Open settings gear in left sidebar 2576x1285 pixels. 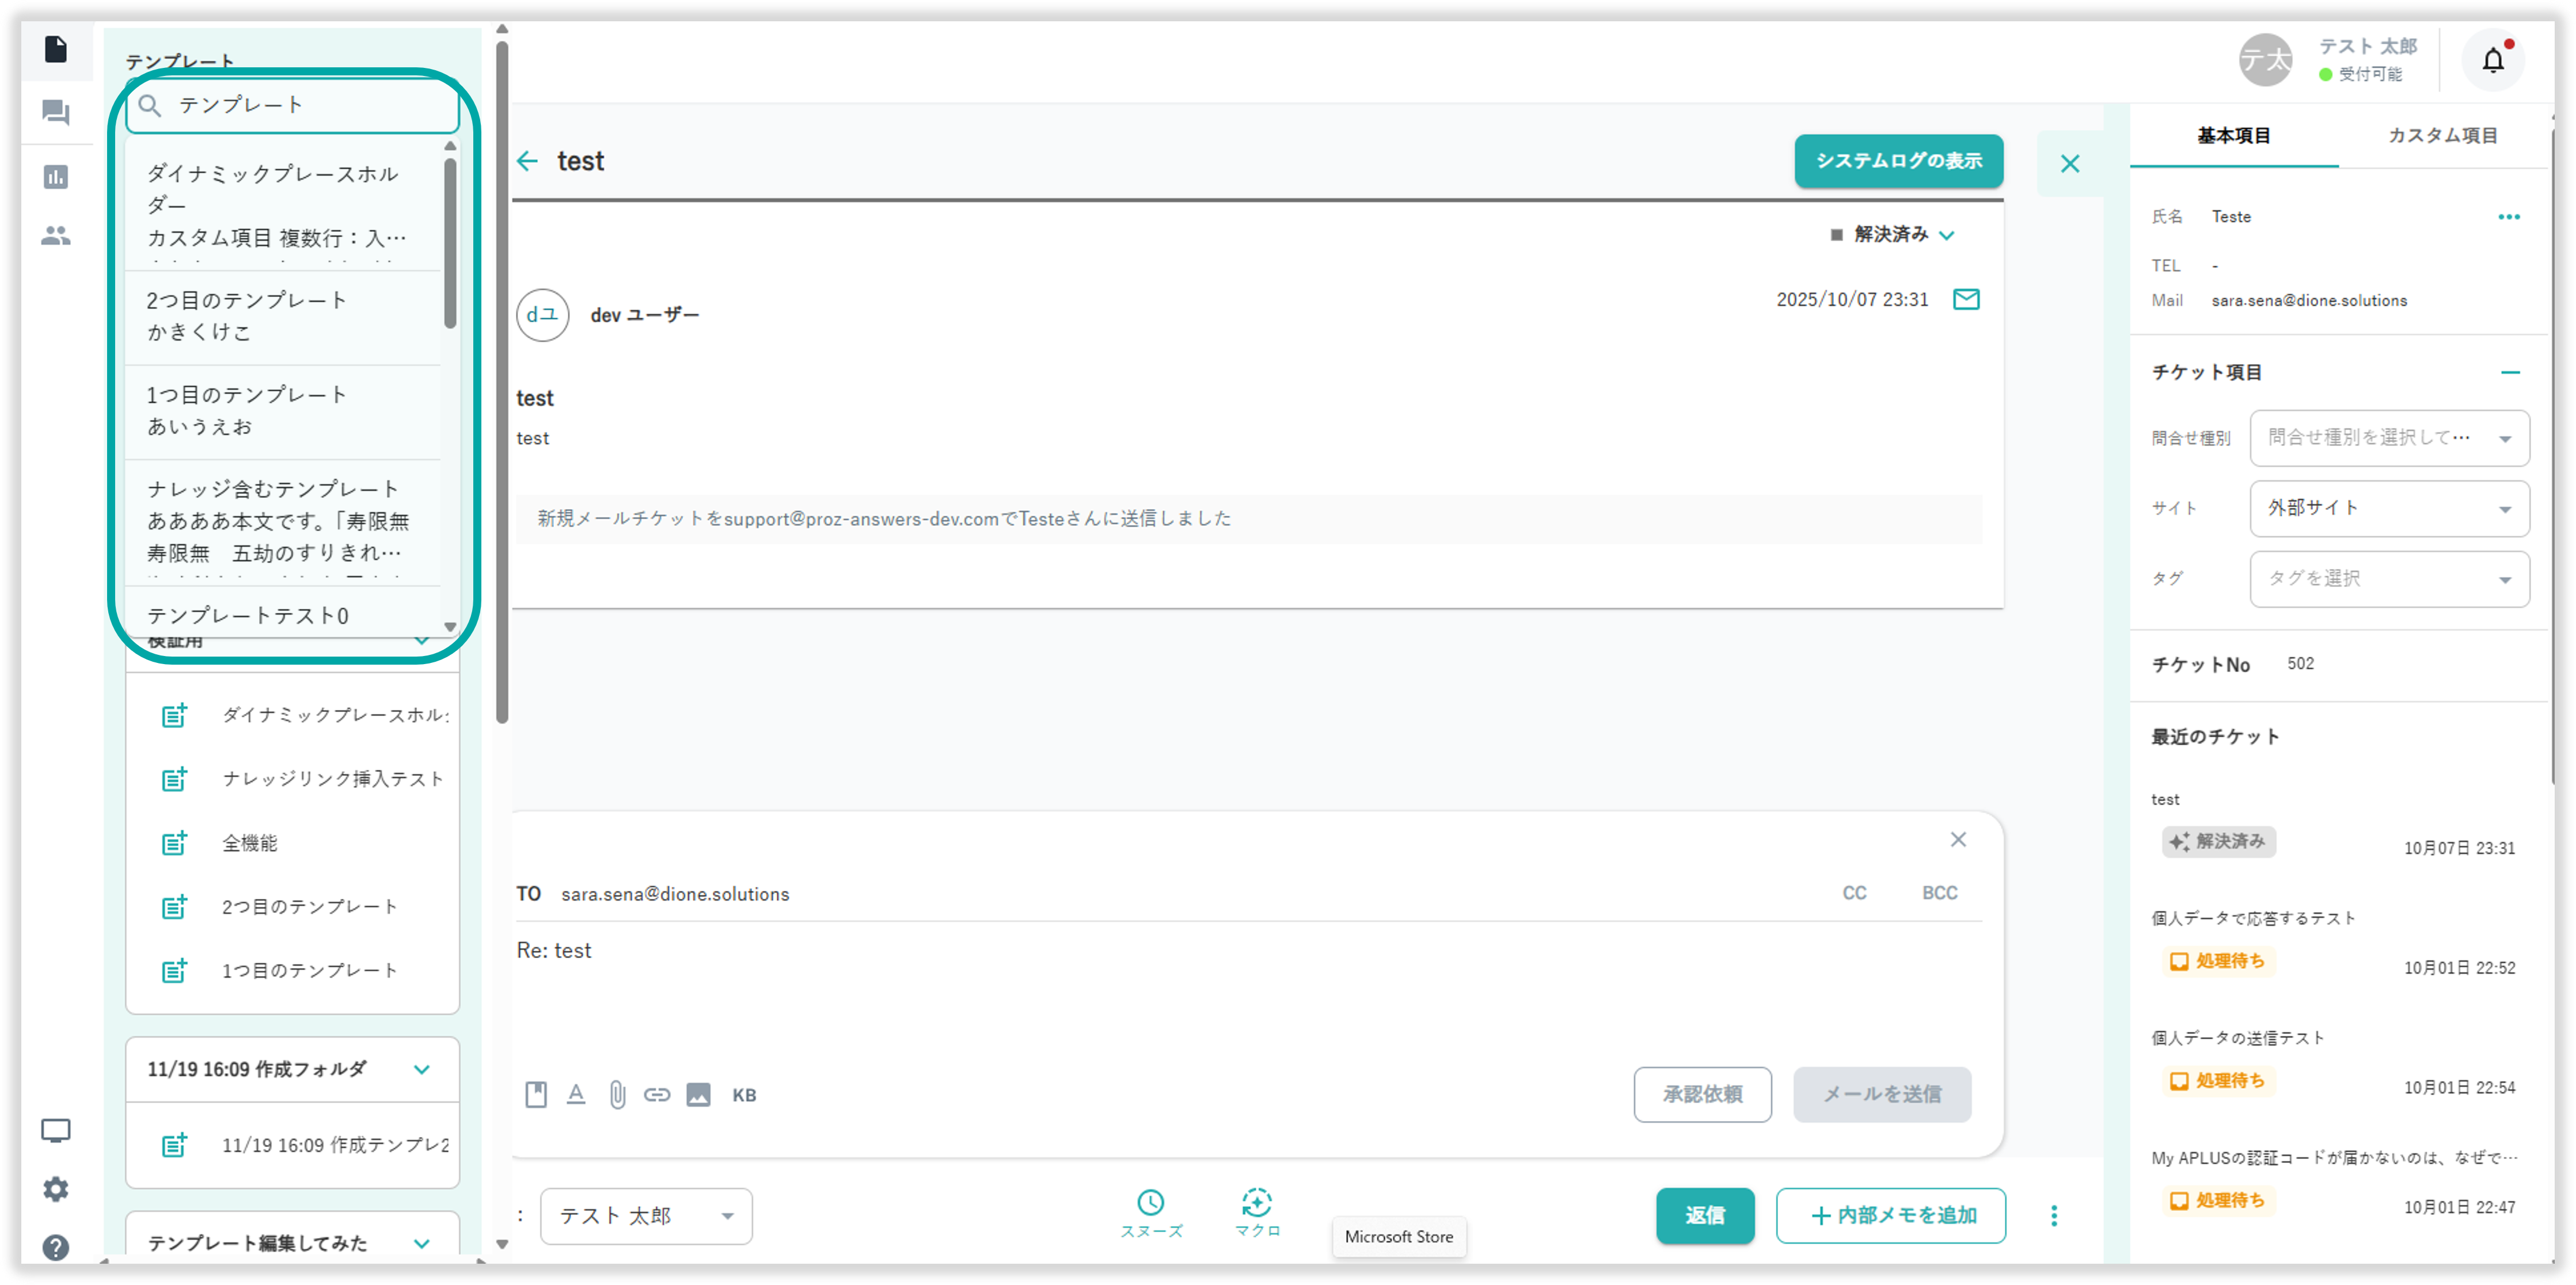click(56, 1189)
